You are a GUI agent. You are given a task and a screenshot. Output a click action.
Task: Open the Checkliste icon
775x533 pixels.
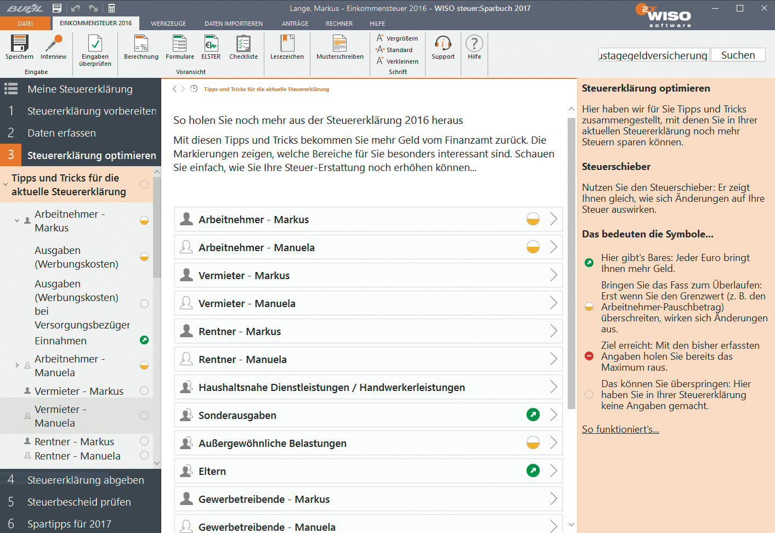pyautogui.click(x=243, y=44)
